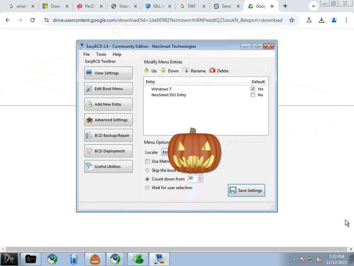Reload the current browser page
The width and height of the screenshot is (354, 266).
click(x=32, y=20)
